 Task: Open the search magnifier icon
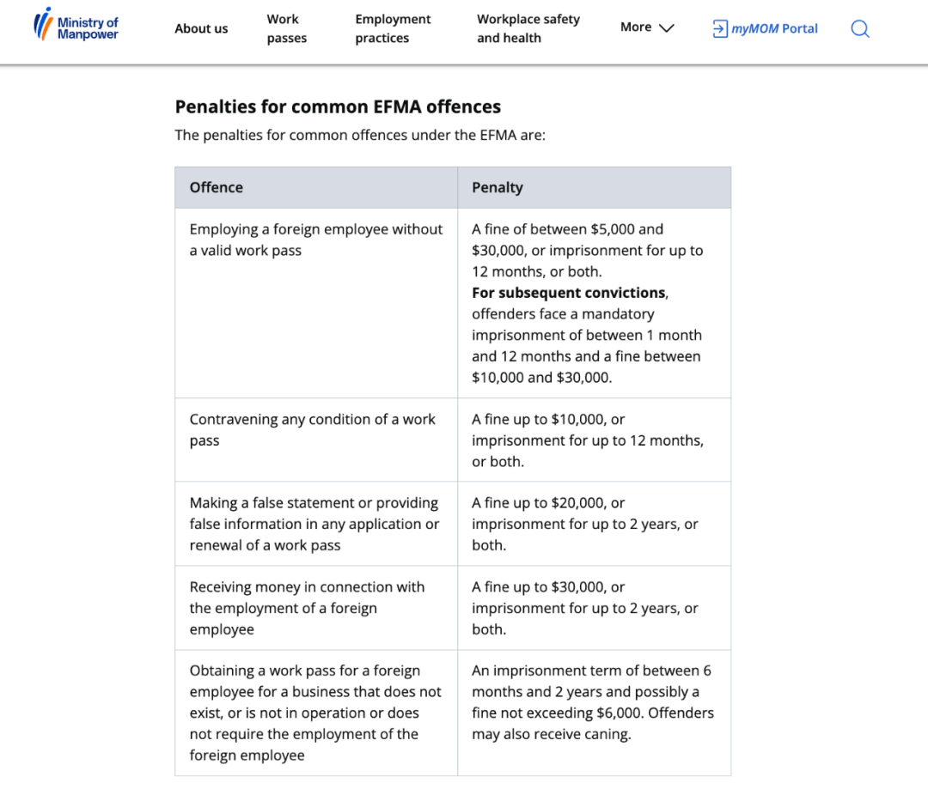pyautogui.click(x=860, y=28)
